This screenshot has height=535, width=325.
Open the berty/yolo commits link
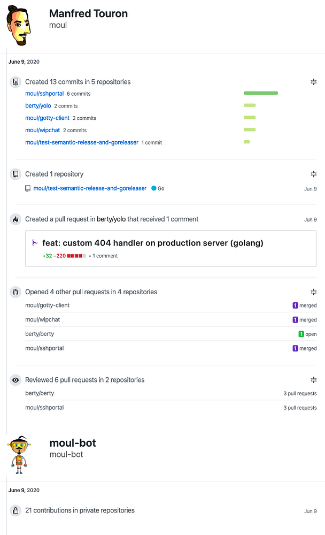point(38,106)
